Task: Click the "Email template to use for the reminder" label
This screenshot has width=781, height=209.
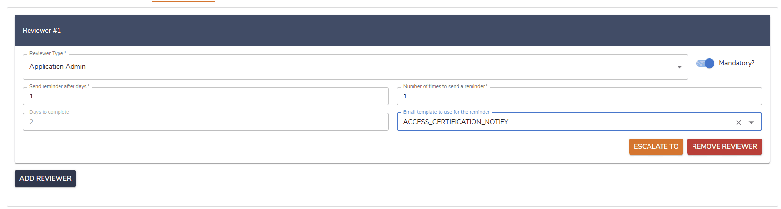Action: point(446,112)
